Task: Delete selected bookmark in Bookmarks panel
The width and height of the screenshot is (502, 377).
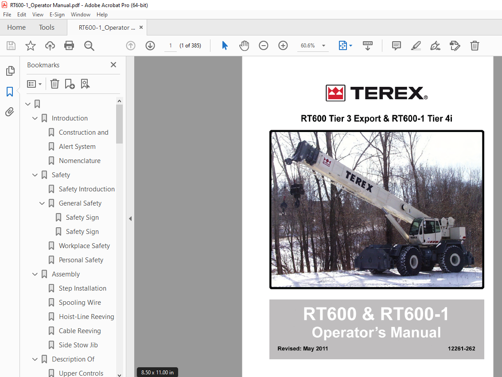Action: [55, 84]
